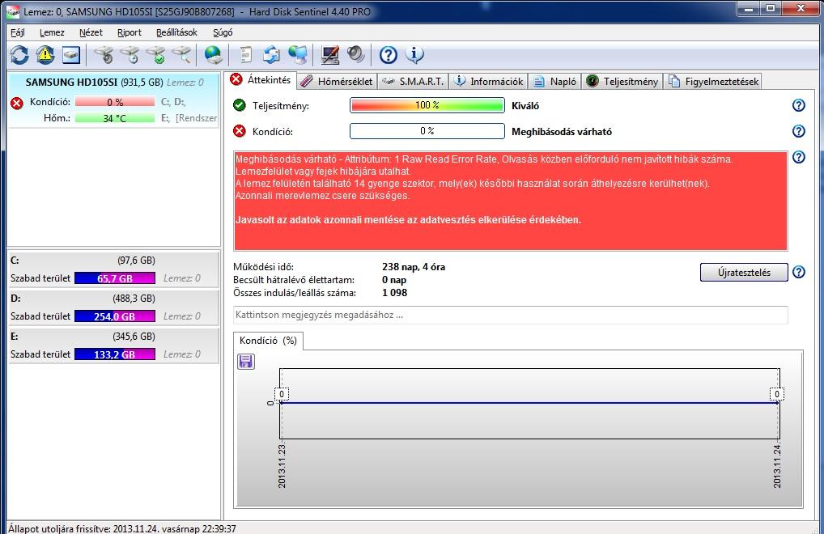Viewport: 824px width, 534px height.
Task: Click the window icon in the title bar
Action: click(13, 11)
